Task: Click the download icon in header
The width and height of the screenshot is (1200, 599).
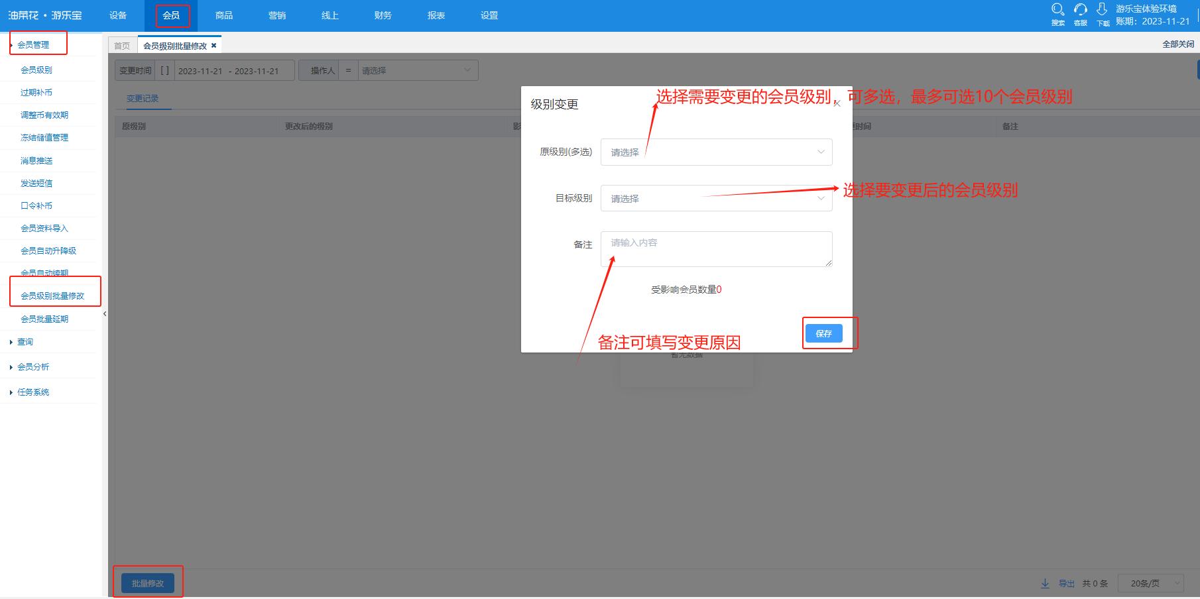Action: tap(1102, 9)
